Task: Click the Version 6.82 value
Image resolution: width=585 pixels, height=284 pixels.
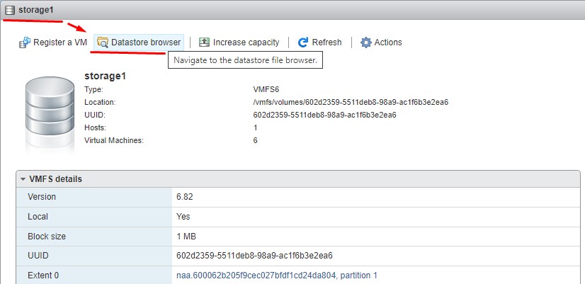Action: click(185, 197)
